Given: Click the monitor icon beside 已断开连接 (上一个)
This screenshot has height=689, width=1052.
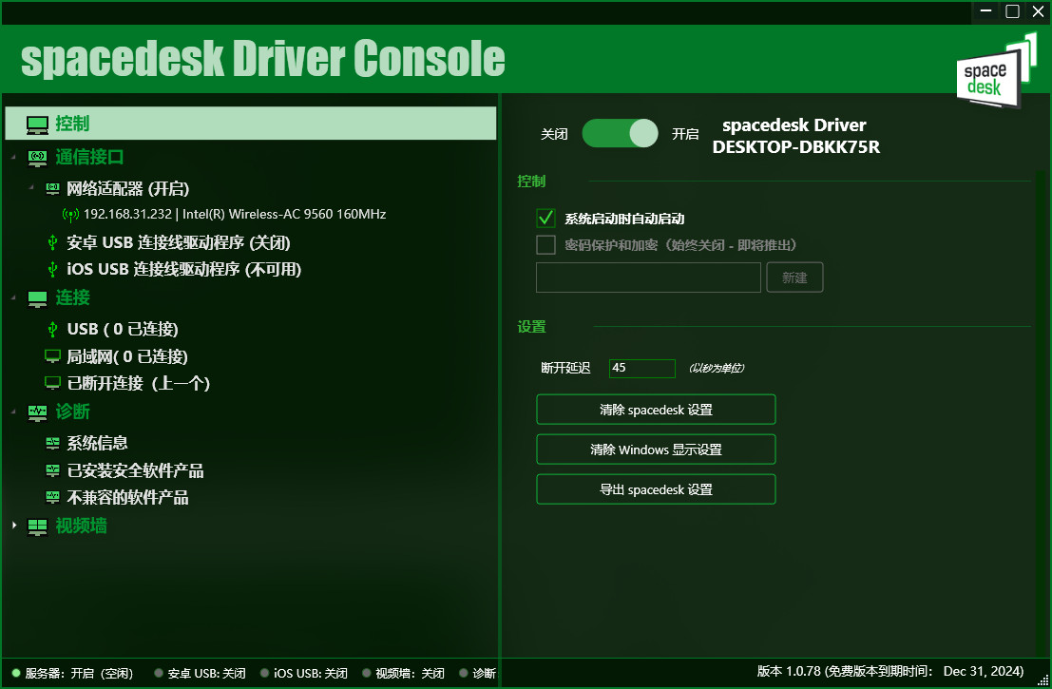Looking at the screenshot, I should tap(52, 383).
